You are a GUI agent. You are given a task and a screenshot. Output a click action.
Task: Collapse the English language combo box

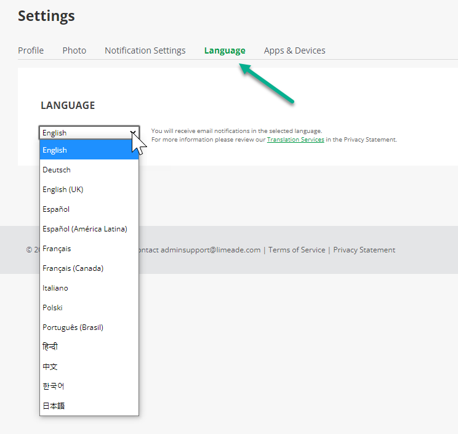(89, 132)
